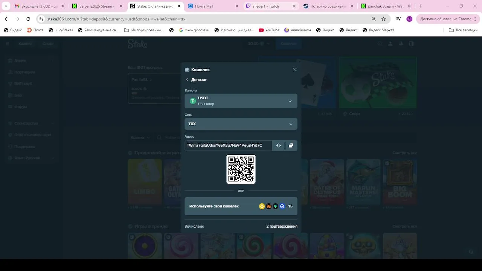Open the www.google.ru bookmark

(x=194, y=30)
